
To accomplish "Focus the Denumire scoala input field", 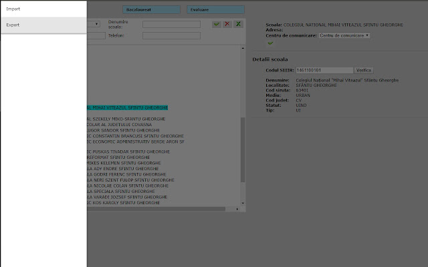I will coord(171,24).
